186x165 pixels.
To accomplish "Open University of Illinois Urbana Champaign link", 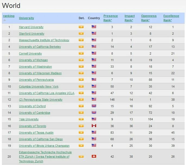I will (44, 146).
